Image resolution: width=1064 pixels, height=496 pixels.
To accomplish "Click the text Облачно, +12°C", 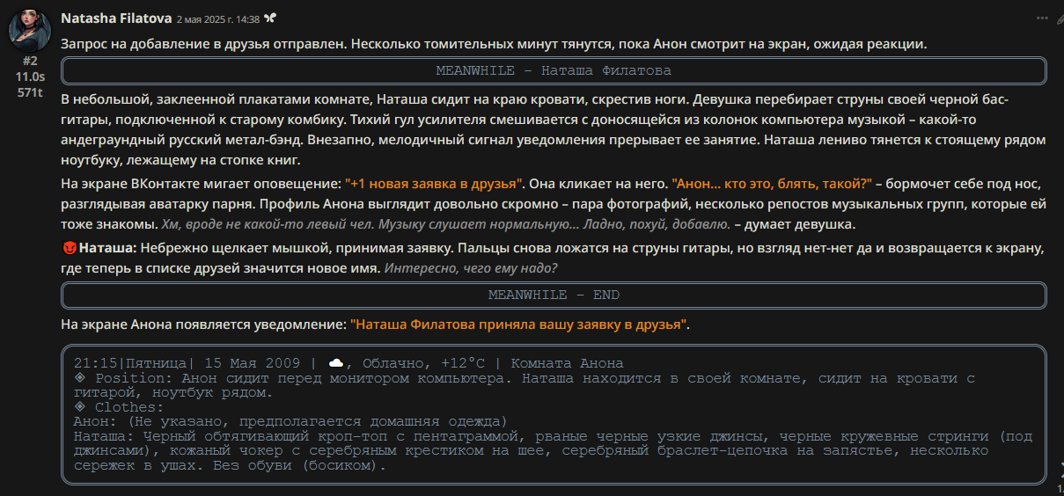I will tap(424, 363).
